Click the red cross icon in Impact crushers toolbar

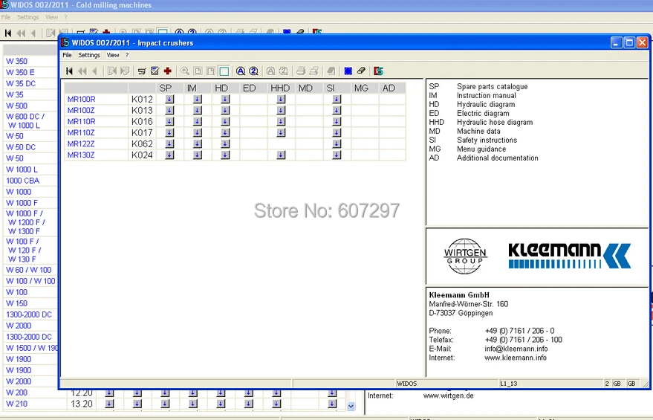168,71
